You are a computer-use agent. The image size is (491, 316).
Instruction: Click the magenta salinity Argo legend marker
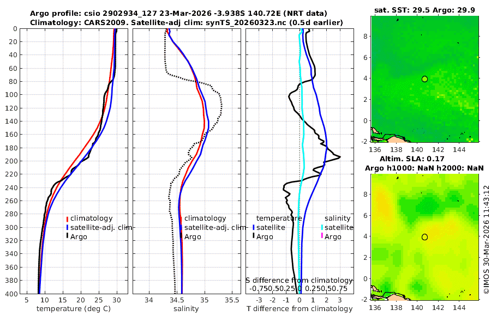(x=322, y=236)
